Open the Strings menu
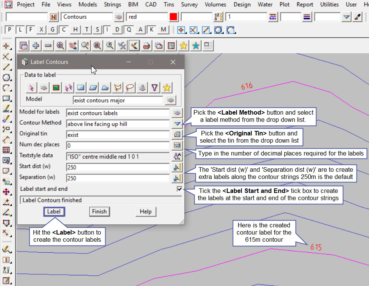Viewport: 369px width, 286px height. click(112, 5)
